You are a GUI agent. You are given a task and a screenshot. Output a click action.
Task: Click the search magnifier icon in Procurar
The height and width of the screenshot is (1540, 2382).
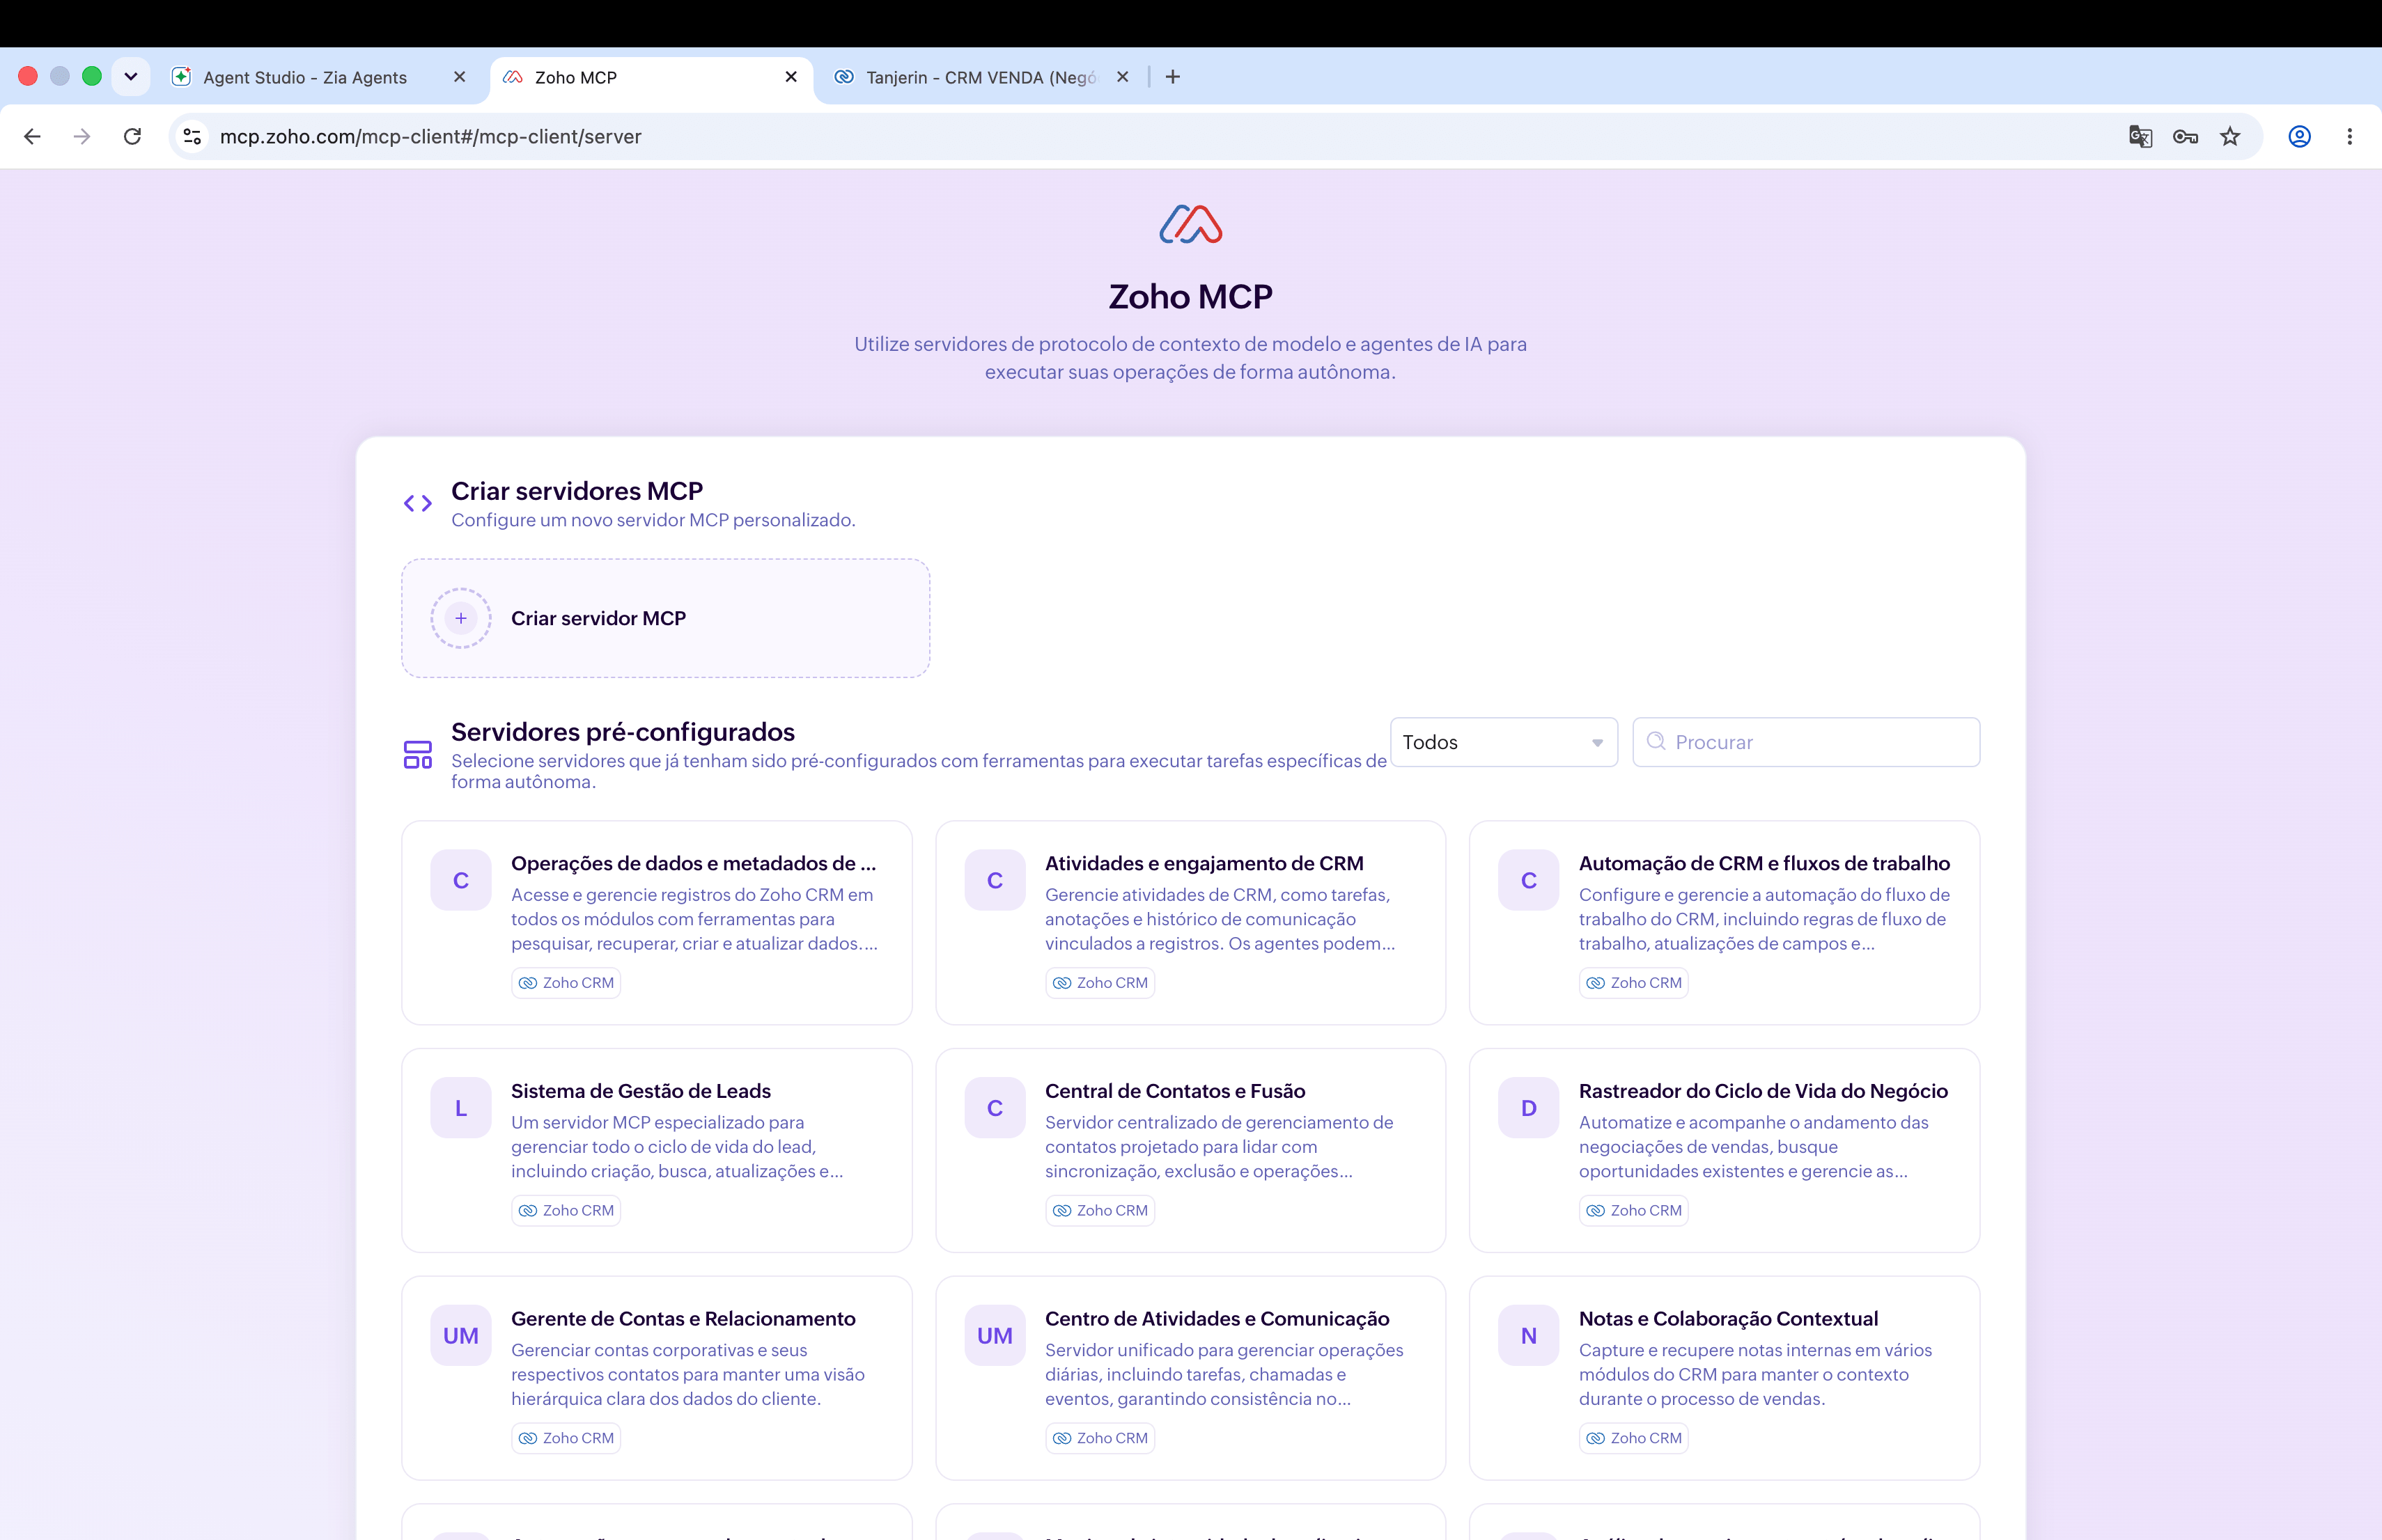1656,741
